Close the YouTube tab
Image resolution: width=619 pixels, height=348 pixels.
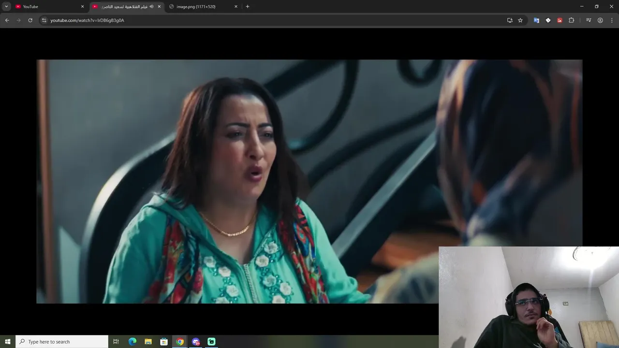pos(82,6)
